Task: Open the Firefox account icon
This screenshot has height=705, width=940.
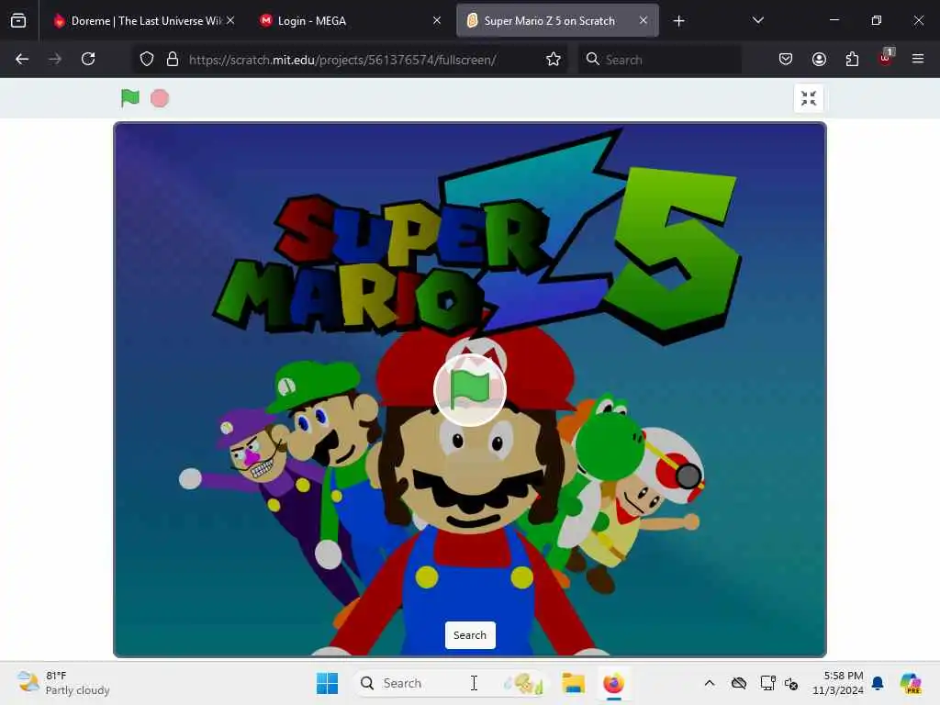Action: (819, 59)
